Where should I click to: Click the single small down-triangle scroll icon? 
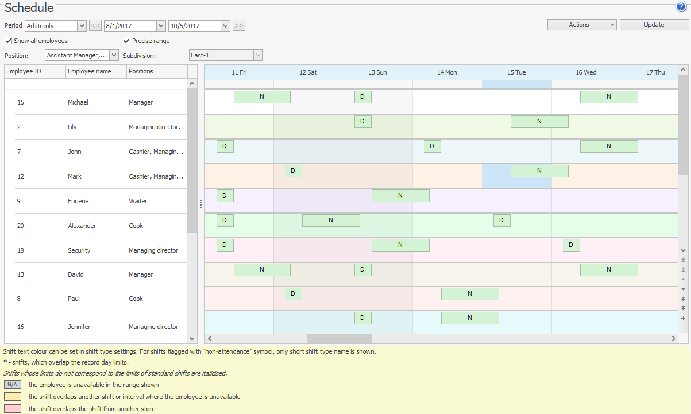coord(683,289)
